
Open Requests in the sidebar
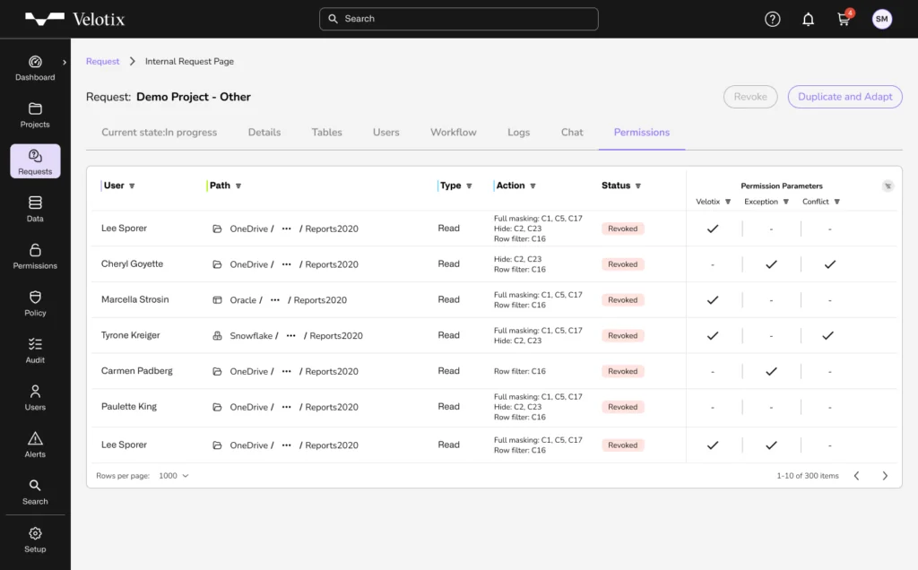click(x=35, y=161)
